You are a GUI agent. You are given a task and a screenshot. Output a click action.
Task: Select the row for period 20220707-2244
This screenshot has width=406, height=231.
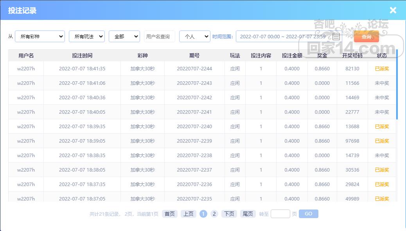[194, 69]
